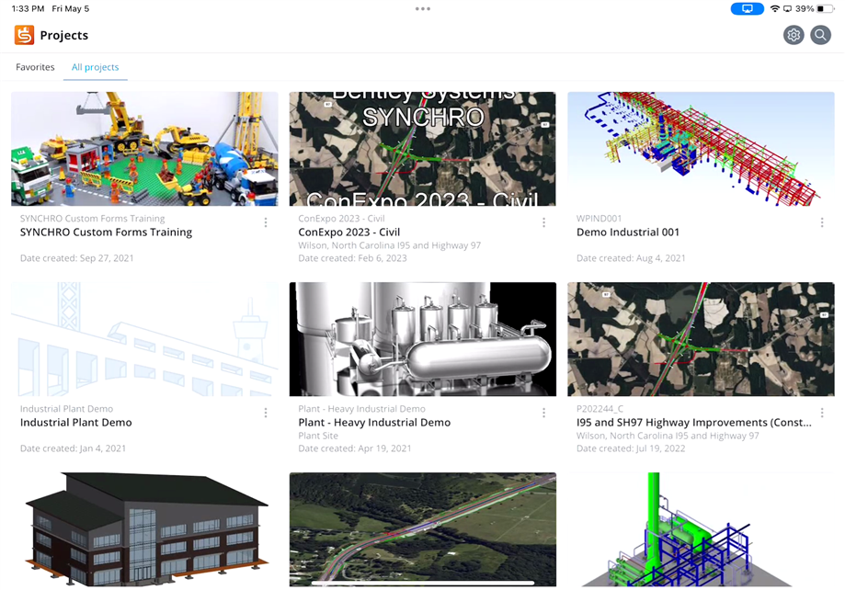Click the Industrial Plant Demo title
Viewport: 845px width, 590px height.
coord(76,423)
